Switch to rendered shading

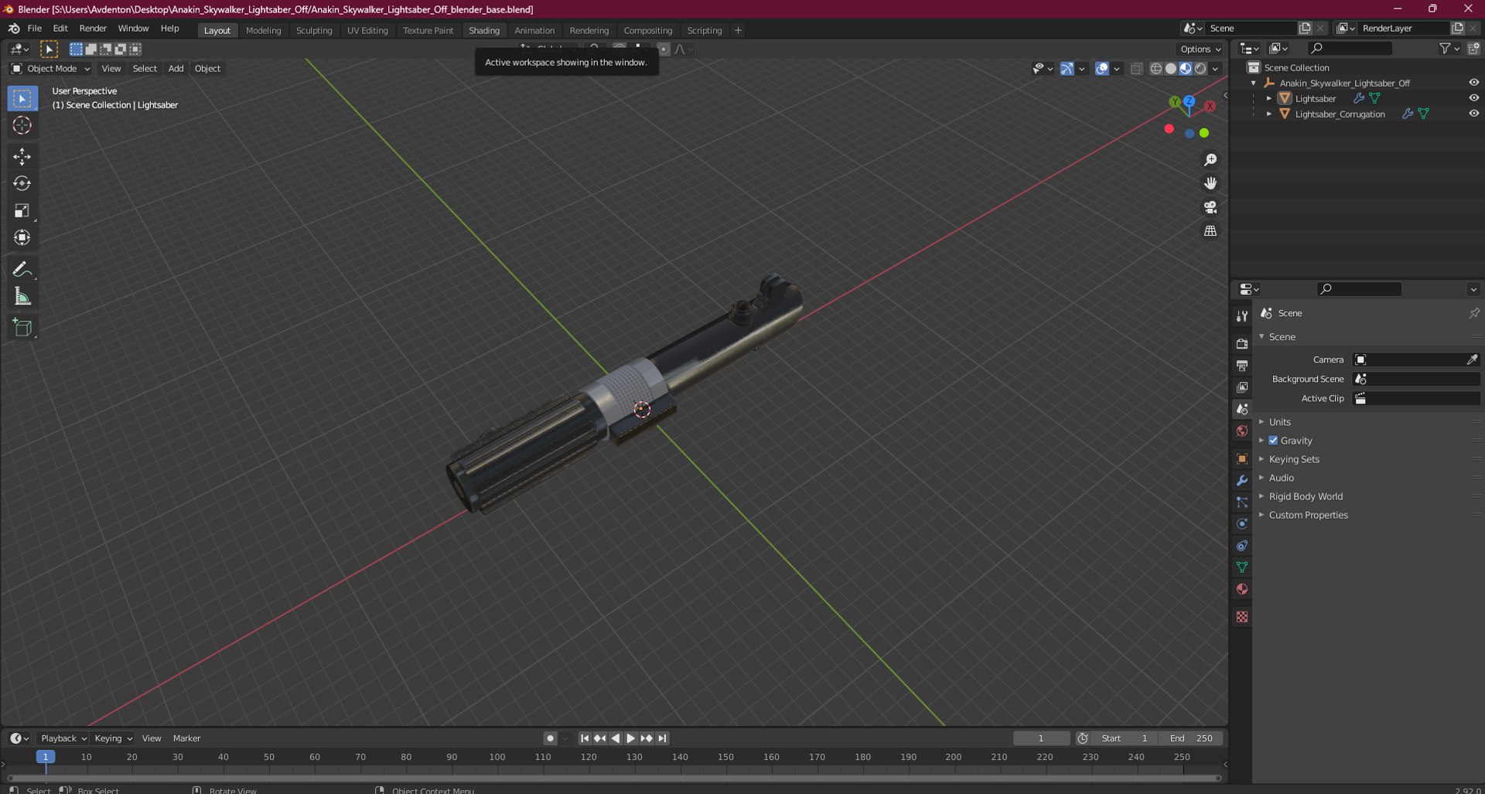point(1200,69)
